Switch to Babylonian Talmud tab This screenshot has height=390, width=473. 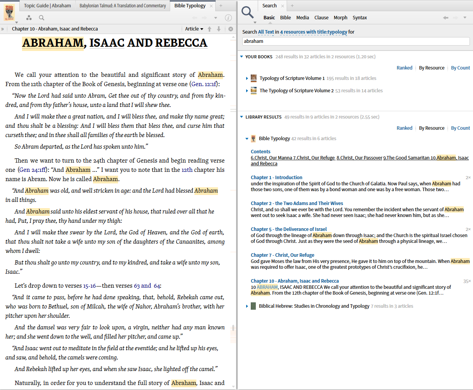pos(123,6)
